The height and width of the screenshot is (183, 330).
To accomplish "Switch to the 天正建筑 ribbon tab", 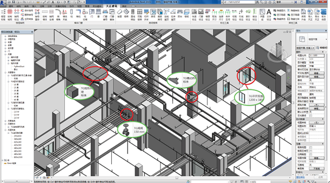I will tap(111, 6).
